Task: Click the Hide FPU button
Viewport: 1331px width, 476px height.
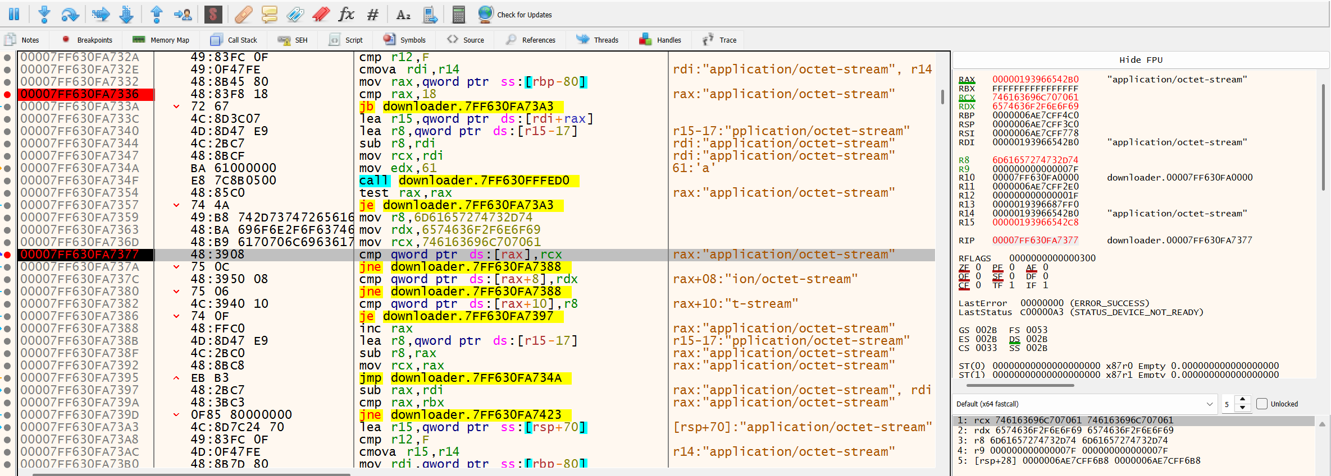Action: tap(1140, 60)
